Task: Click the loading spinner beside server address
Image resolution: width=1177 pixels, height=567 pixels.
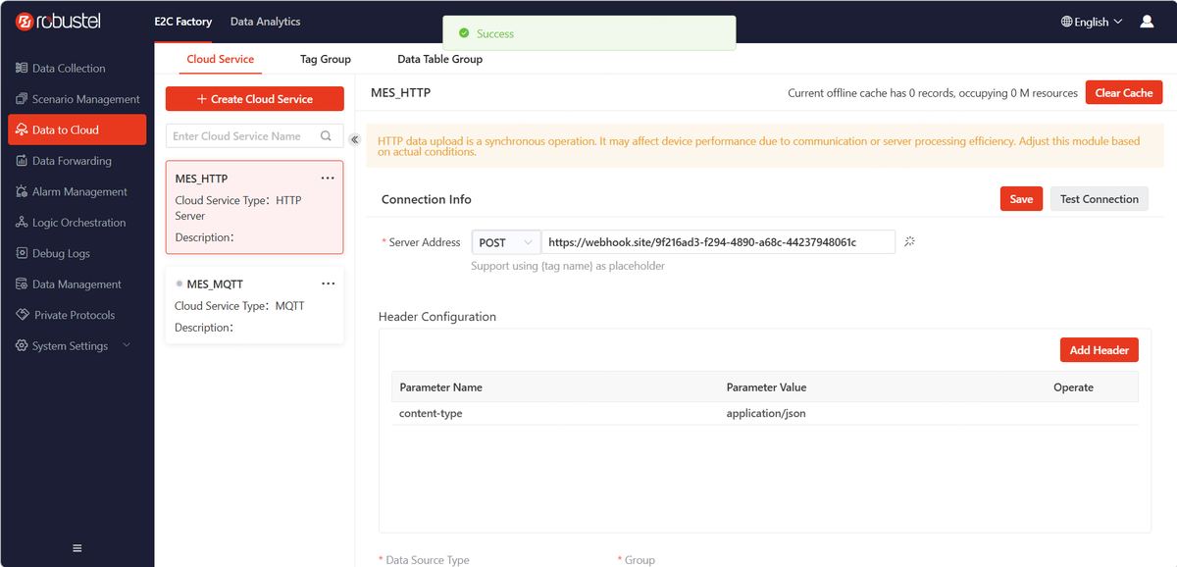Action: [909, 241]
